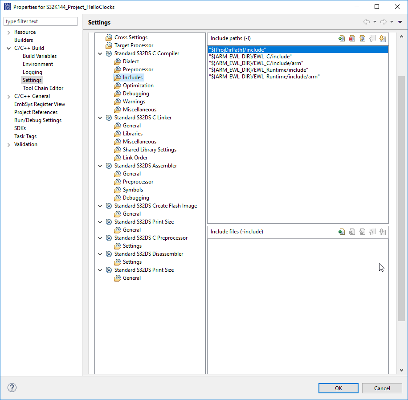This screenshot has height=400, width=408.
Task: Open Environment page
Action: 38,64
